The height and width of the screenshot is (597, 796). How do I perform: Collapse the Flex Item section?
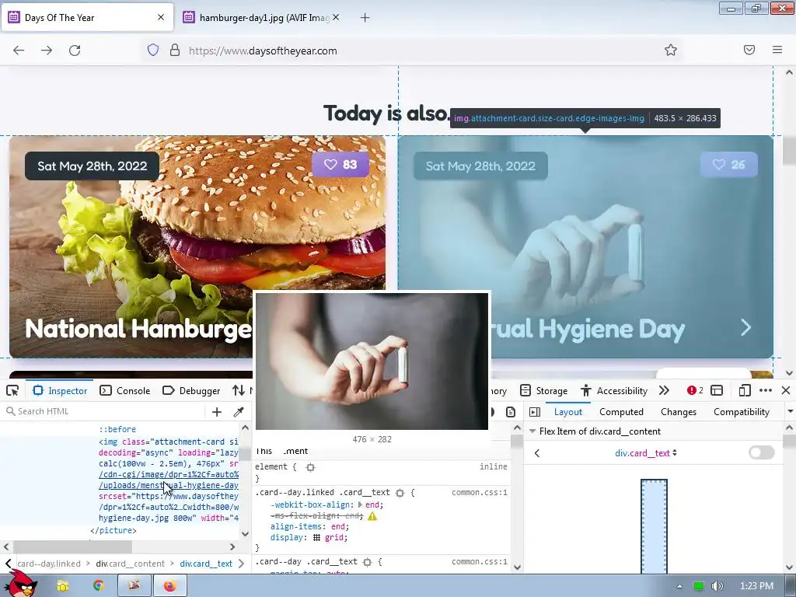(532, 431)
